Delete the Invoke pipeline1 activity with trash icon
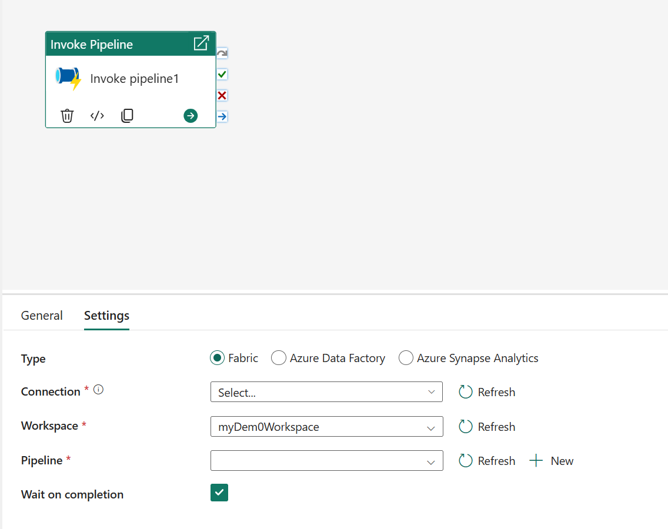Viewport: 668px width, 529px height. (x=68, y=116)
